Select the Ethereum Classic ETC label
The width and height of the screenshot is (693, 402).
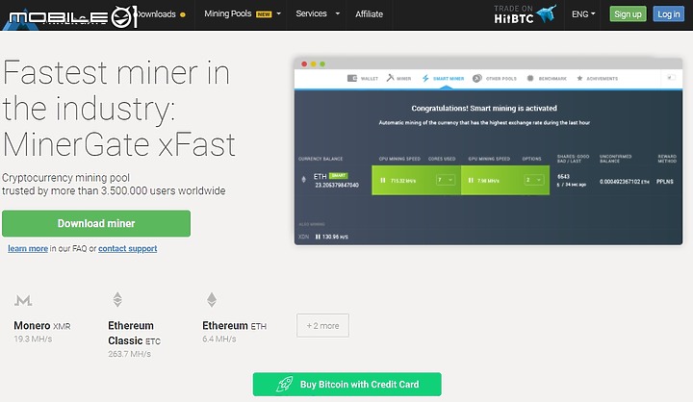tap(135, 333)
